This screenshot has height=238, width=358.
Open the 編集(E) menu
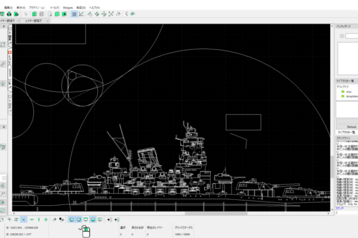(x=8, y=8)
